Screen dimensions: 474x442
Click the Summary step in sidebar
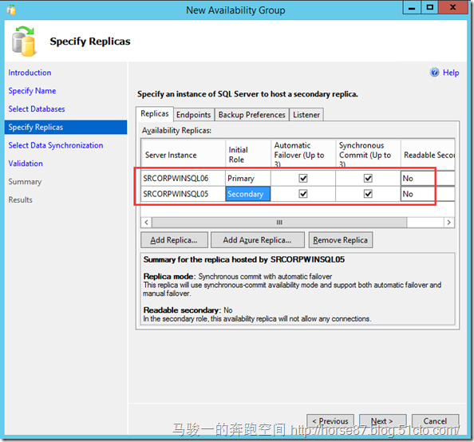(25, 182)
